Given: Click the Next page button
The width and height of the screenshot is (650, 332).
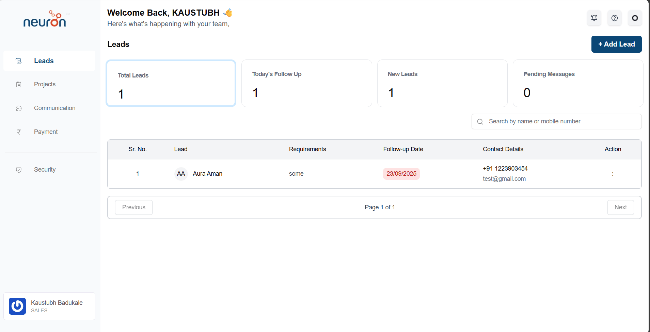Looking at the screenshot, I should point(620,207).
